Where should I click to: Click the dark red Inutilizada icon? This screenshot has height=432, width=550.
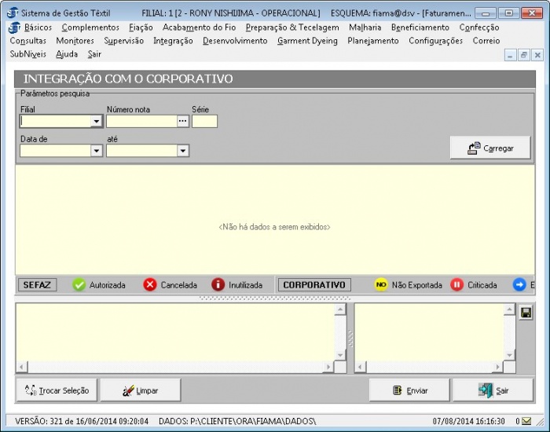pos(218,285)
